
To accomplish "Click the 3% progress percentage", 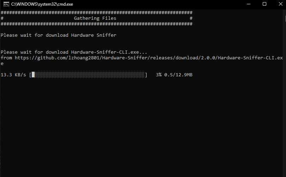I will [159, 75].
